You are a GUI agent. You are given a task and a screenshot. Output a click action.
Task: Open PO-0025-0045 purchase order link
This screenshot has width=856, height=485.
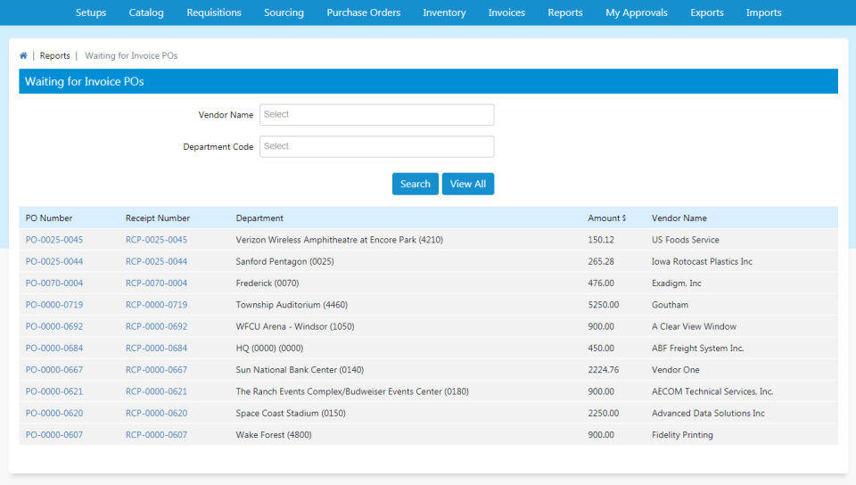tap(54, 240)
